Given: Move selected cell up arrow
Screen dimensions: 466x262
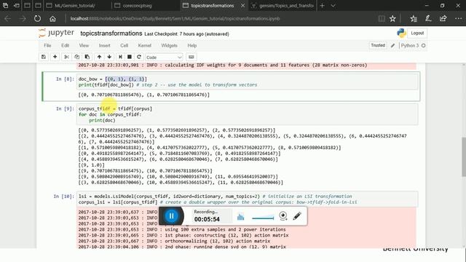Looking at the screenshot, I should [x=99, y=57].
